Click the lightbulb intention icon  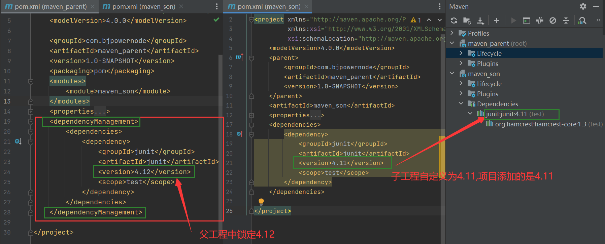pos(261,201)
